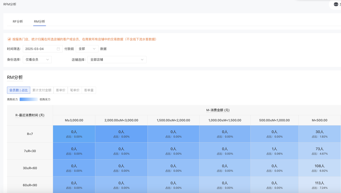This screenshot has height=193, width=341.
Task: Select the 会员数 | 占比 metric
Action: point(19,90)
